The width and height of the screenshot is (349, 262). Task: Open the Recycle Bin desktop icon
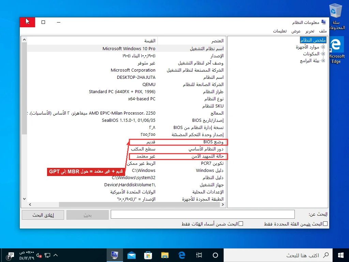(x=336, y=17)
